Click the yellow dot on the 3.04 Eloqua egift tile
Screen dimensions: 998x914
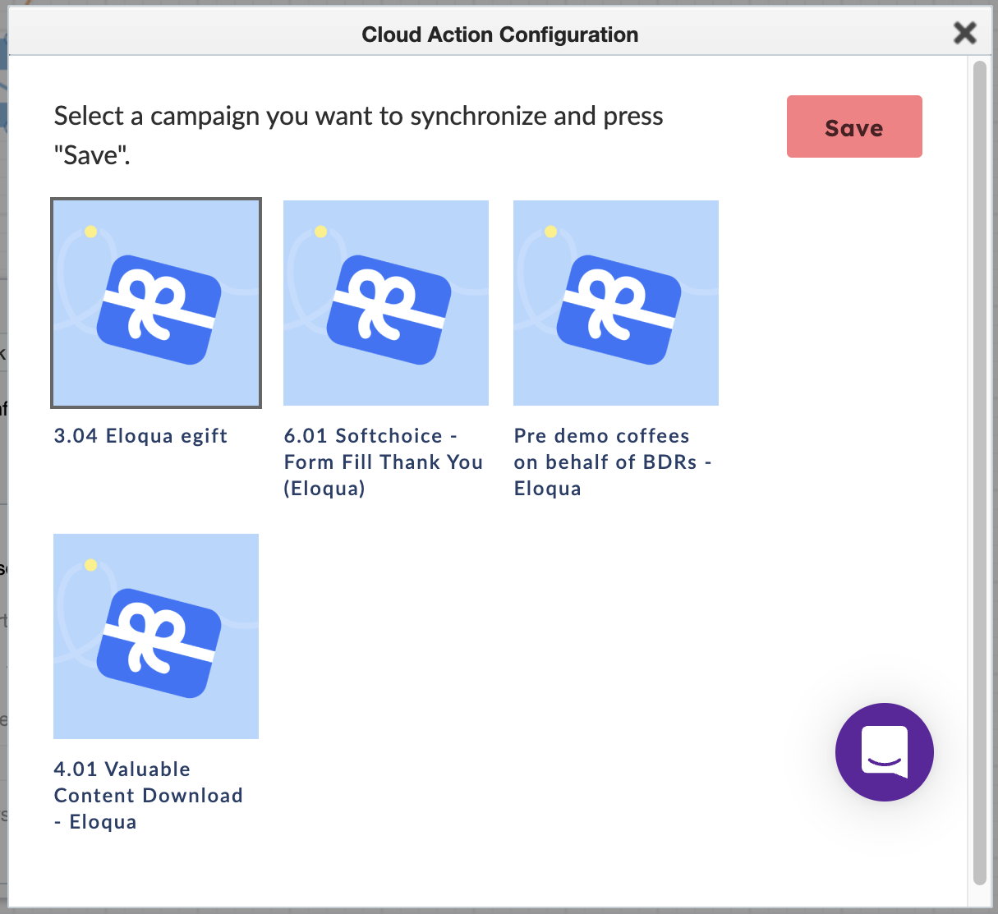(91, 232)
